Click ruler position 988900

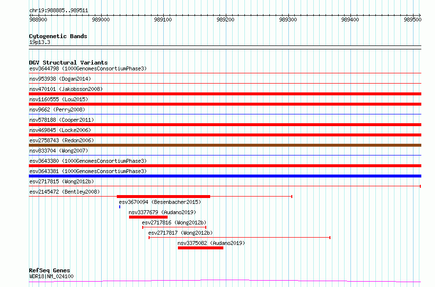(x=38, y=20)
